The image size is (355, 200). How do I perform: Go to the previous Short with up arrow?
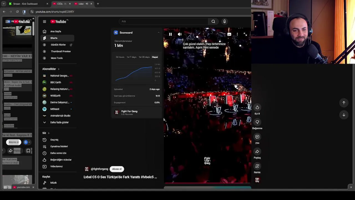click(x=344, y=103)
